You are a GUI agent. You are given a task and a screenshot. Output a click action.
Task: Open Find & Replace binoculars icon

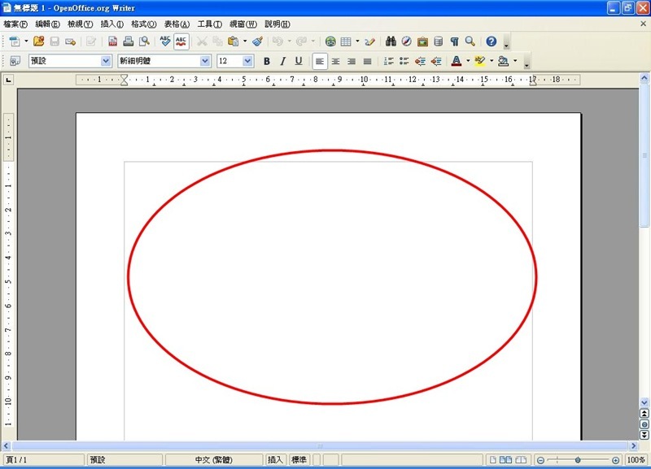pyautogui.click(x=391, y=41)
